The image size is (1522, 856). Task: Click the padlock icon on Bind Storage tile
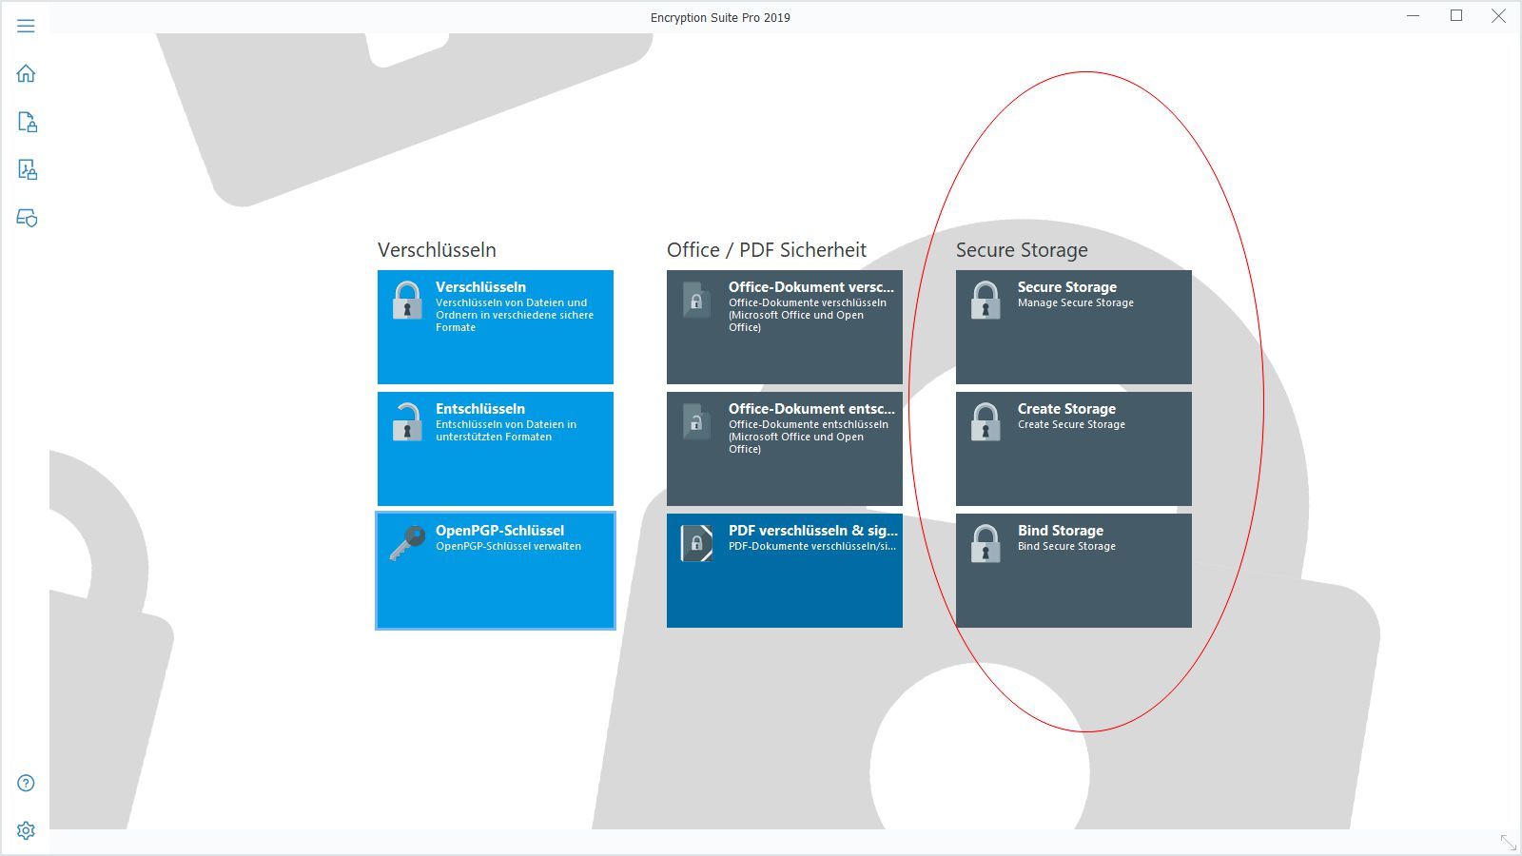(x=985, y=543)
